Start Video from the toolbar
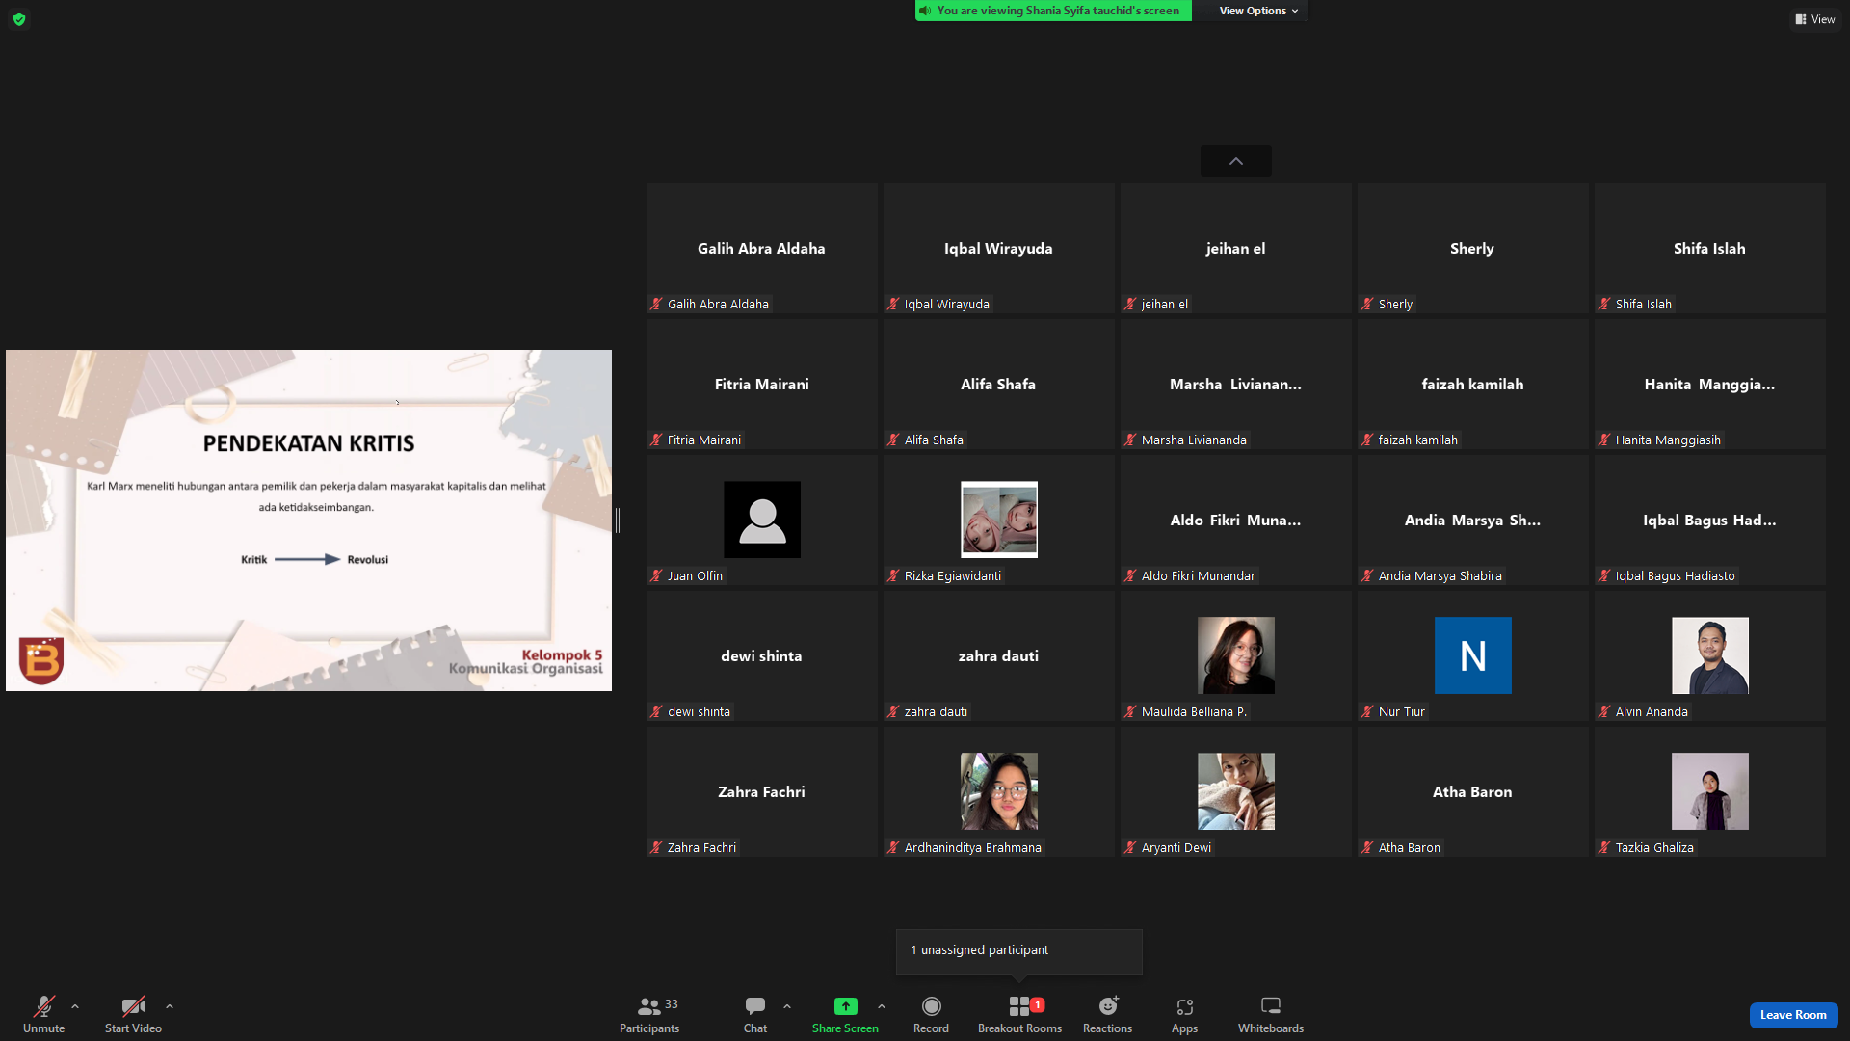Image resolution: width=1850 pixels, height=1041 pixels. pos(133,1014)
